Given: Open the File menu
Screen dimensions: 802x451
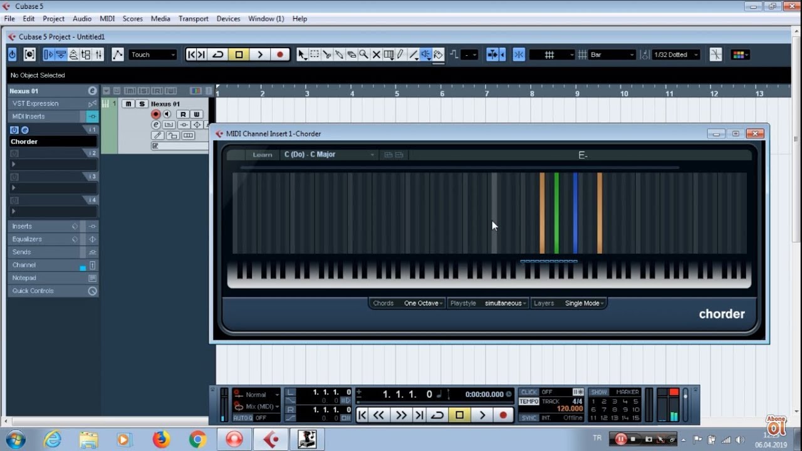Looking at the screenshot, I should (9, 19).
